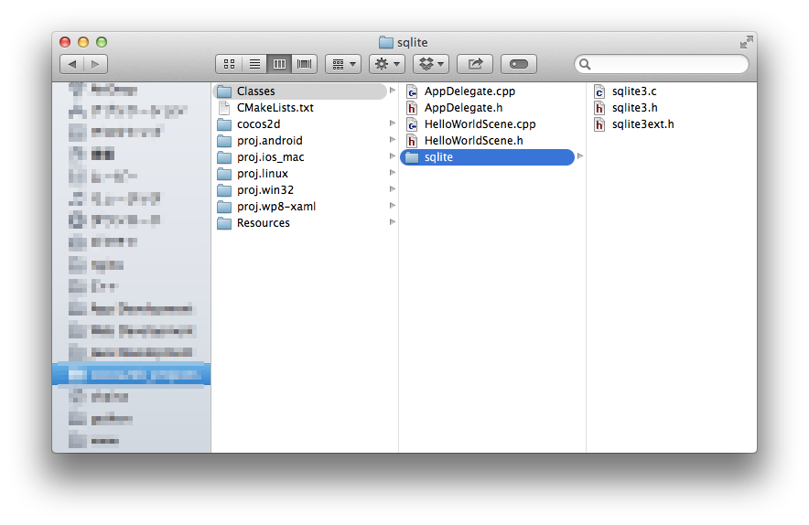This screenshot has height=525, width=809.
Task: Go back with the left arrow button
Action: coord(71,64)
